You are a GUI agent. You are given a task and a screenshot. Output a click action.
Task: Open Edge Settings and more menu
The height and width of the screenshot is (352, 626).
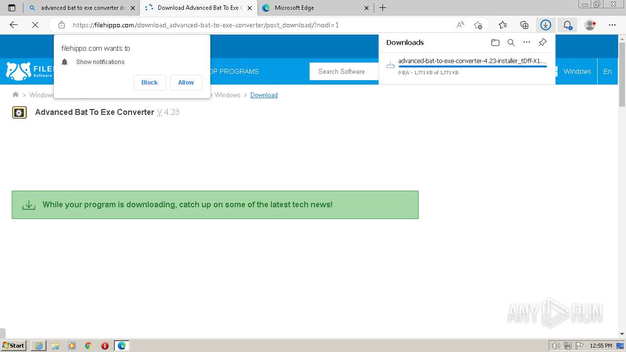click(612, 25)
